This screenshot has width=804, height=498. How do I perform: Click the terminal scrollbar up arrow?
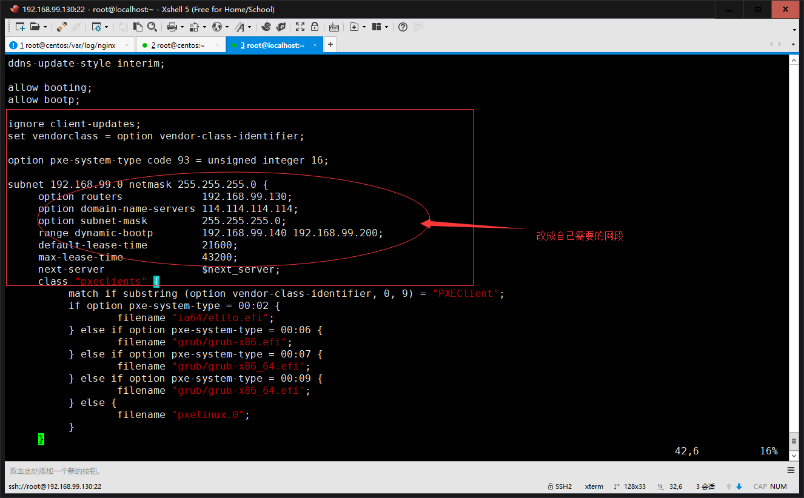click(792, 59)
